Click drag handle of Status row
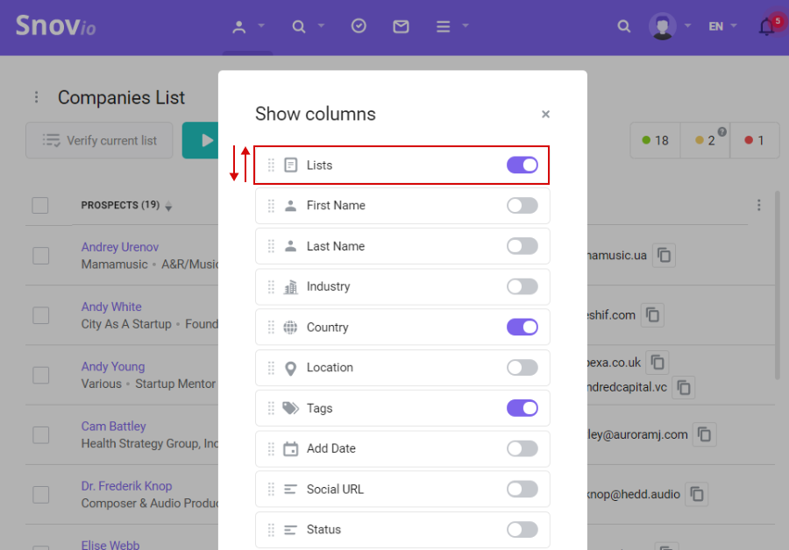Viewport: 789px width, 550px height. [x=271, y=530]
